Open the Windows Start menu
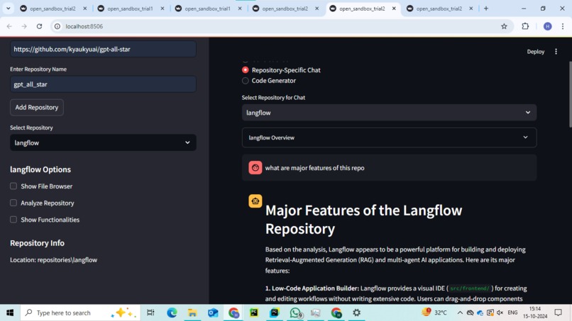Image resolution: width=572 pixels, height=321 pixels. point(10,312)
